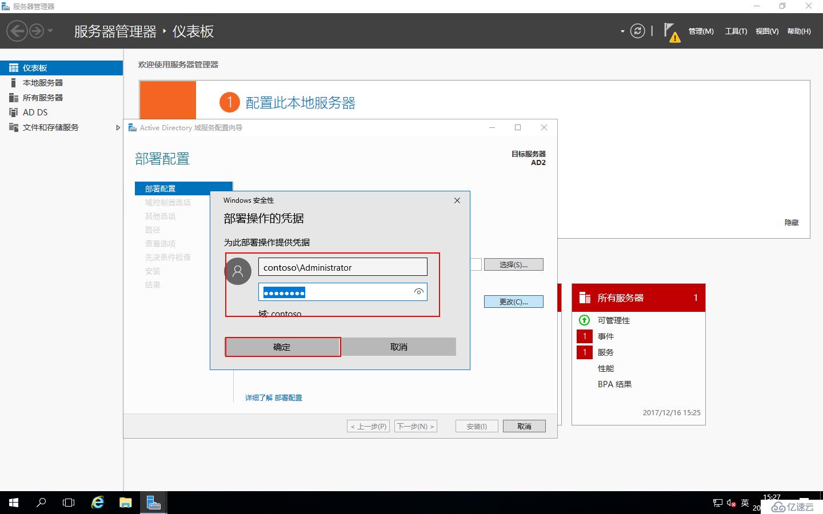Viewport: 823px width, 514px height.
Task: Open the 视图(V) menu
Action: click(766, 31)
